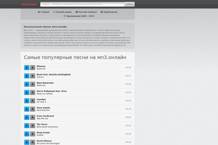
Task: Click artist name Вера Брежнева
Action: [x=45, y=83]
